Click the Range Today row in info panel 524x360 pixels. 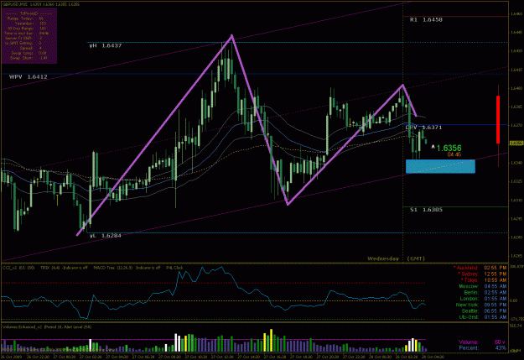(25, 18)
